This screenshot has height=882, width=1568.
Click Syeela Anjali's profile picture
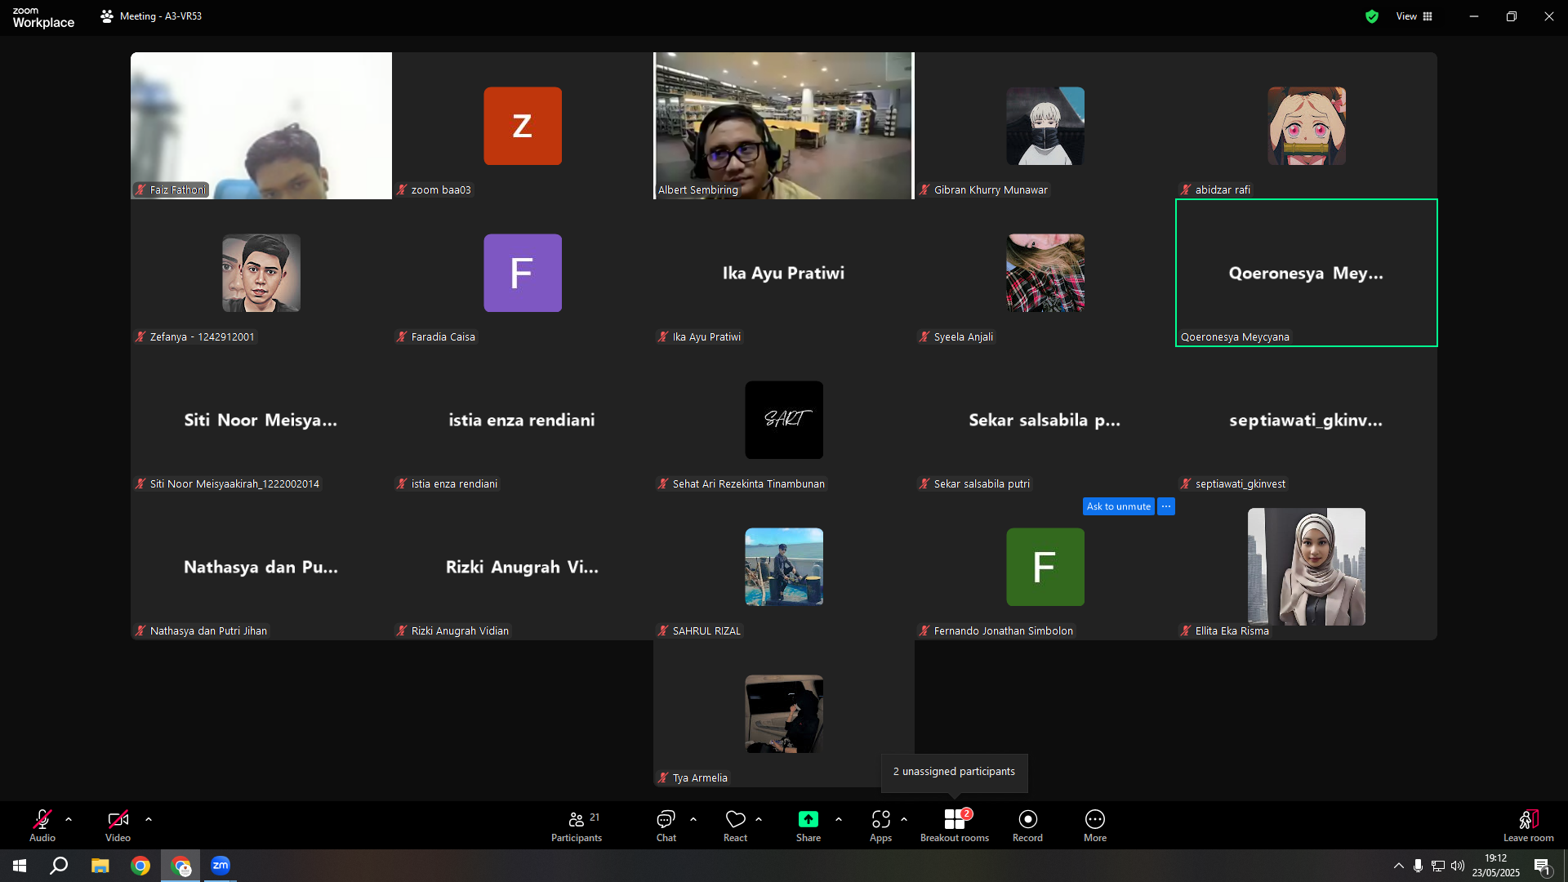point(1045,273)
